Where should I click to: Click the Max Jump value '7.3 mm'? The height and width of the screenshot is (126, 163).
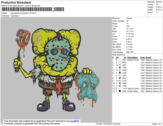point(129,49)
